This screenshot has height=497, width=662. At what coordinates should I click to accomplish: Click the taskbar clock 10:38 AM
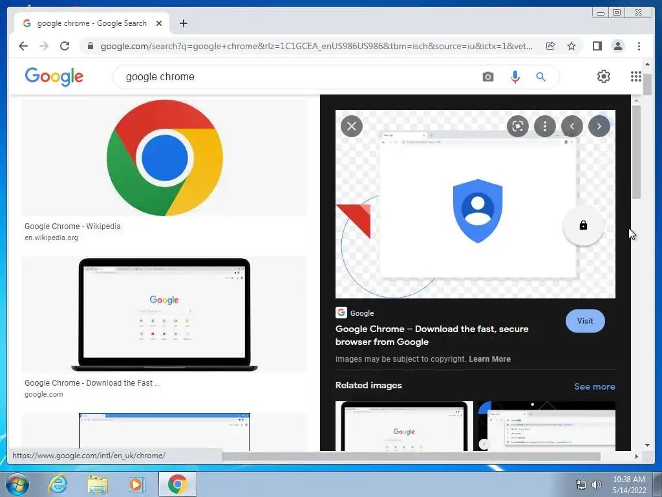[629, 480]
